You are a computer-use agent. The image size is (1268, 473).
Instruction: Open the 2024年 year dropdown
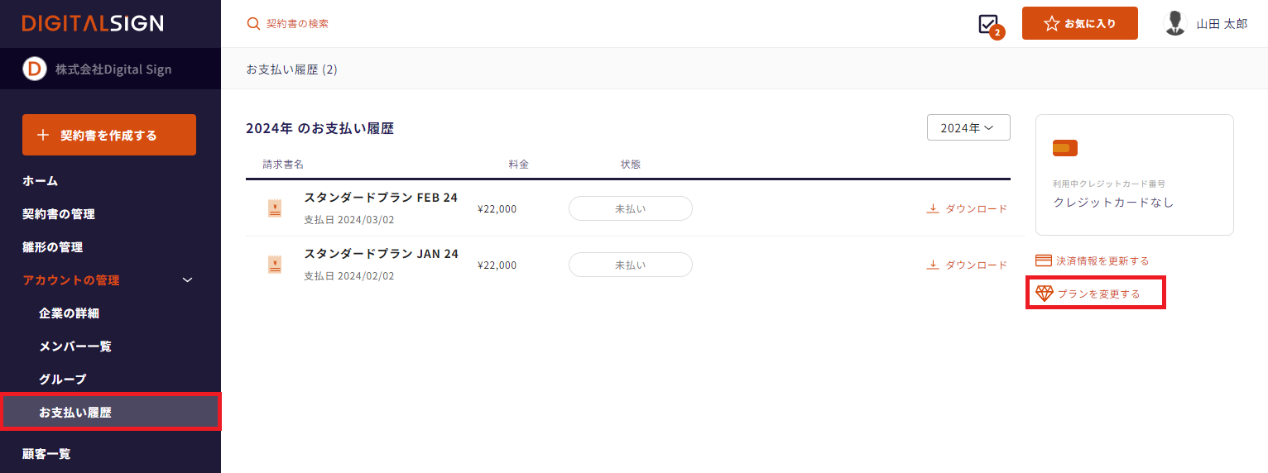[968, 127]
